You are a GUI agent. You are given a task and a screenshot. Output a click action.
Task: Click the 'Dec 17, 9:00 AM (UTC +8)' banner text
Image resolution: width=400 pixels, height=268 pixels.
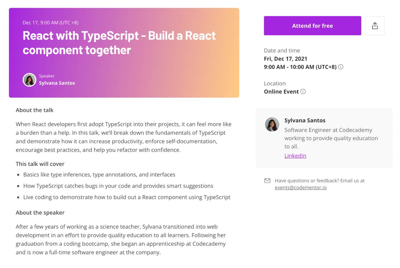pos(51,22)
